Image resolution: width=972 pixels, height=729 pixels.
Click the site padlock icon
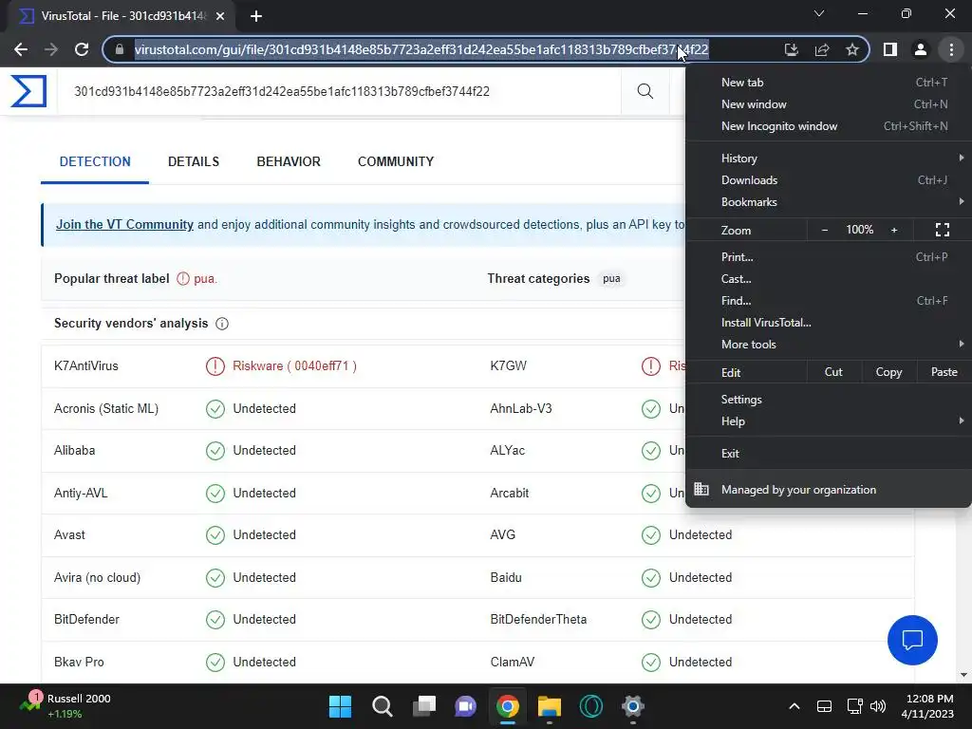(x=120, y=49)
